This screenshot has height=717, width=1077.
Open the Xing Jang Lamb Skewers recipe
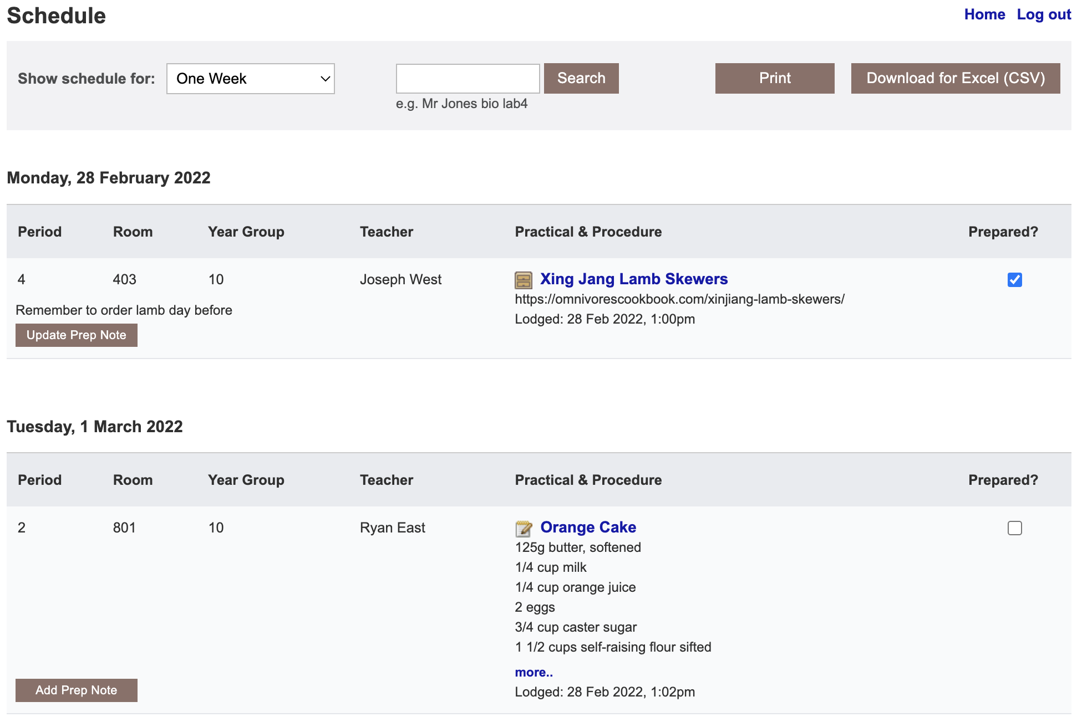633,279
